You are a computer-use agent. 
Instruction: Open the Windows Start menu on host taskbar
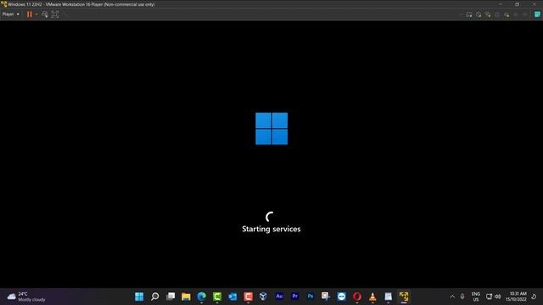[x=139, y=297]
